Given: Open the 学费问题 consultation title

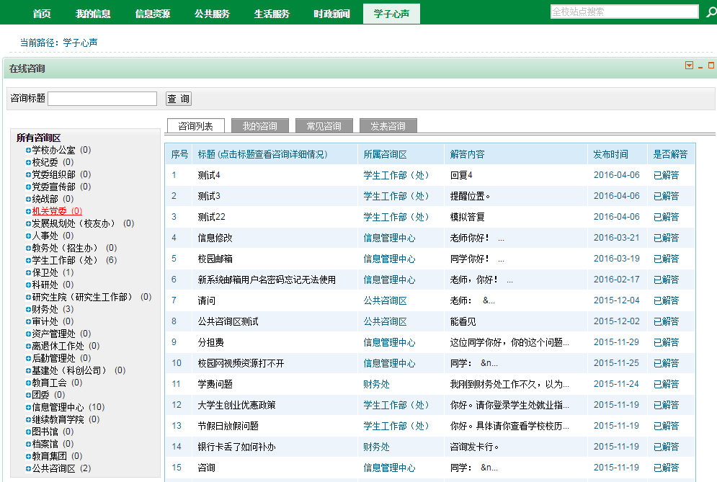Looking at the screenshot, I should coord(215,384).
